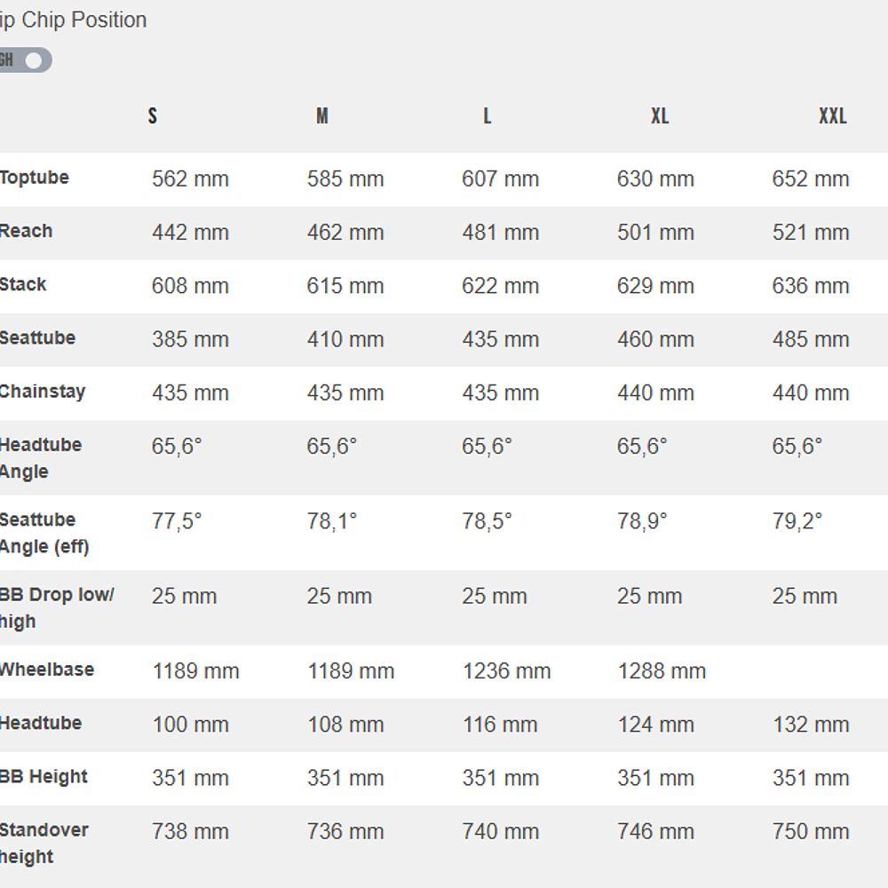
Task: Click the S size column header
Action: 153,116
